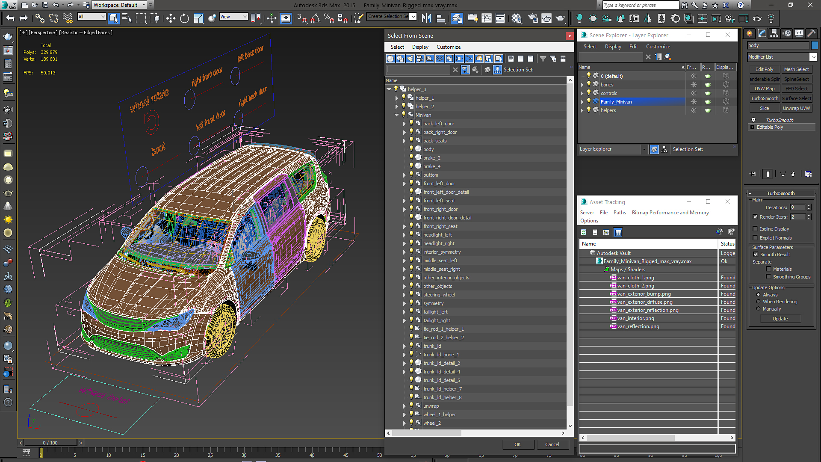Uncheck the Smooth Result option
821x462 pixels.
pos(756,255)
